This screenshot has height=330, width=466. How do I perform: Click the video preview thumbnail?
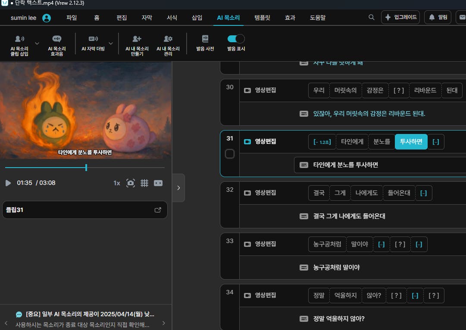pyautogui.click(x=86, y=110)
